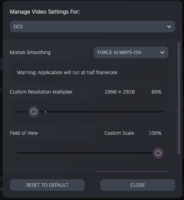Click the Motion Smoothing label
This screenshot has width=184, height=200.
[30, 52]
